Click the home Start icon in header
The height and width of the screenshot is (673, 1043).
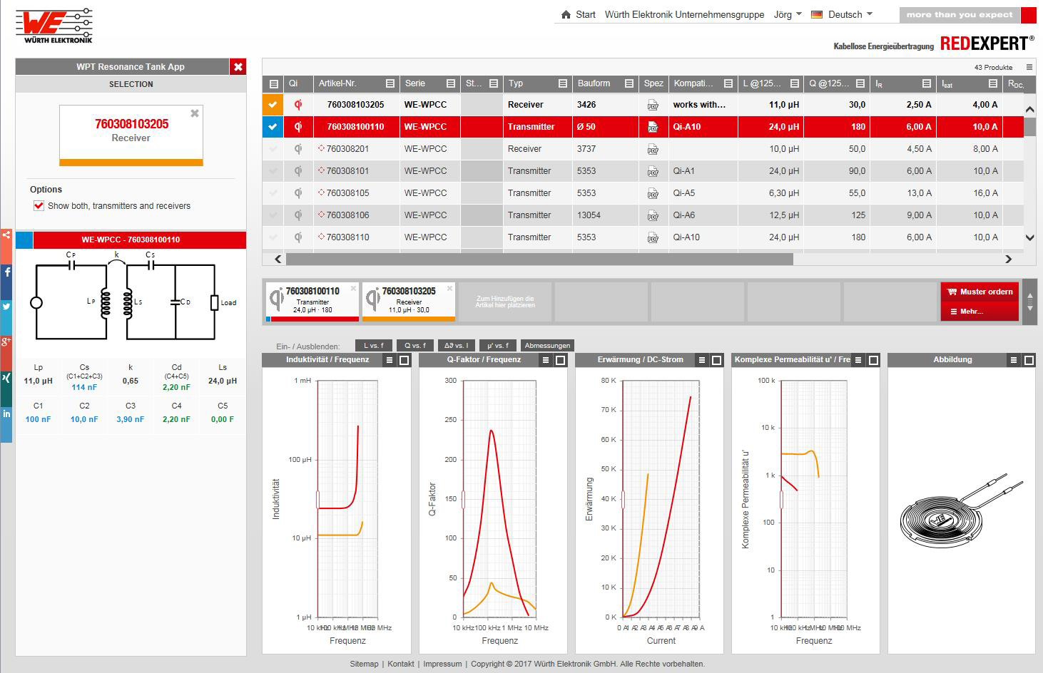tap(566, 14)
